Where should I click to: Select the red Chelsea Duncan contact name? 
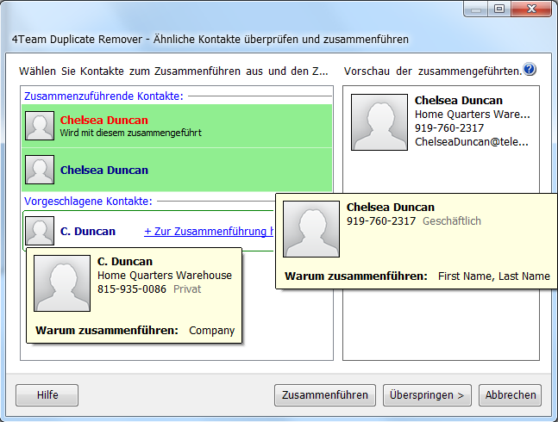103,121
